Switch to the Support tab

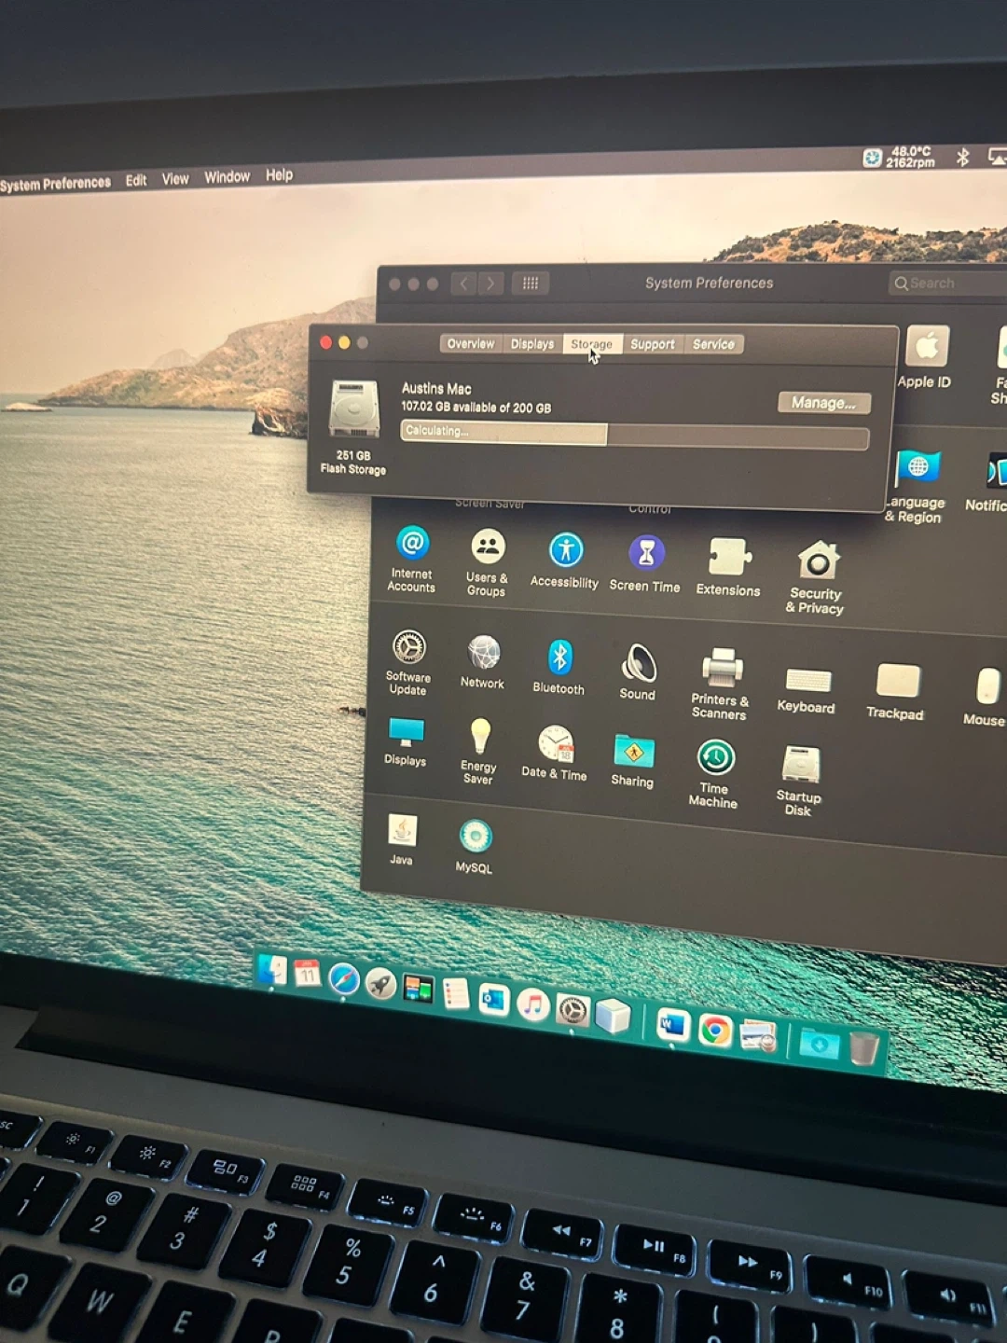point(652,344)
